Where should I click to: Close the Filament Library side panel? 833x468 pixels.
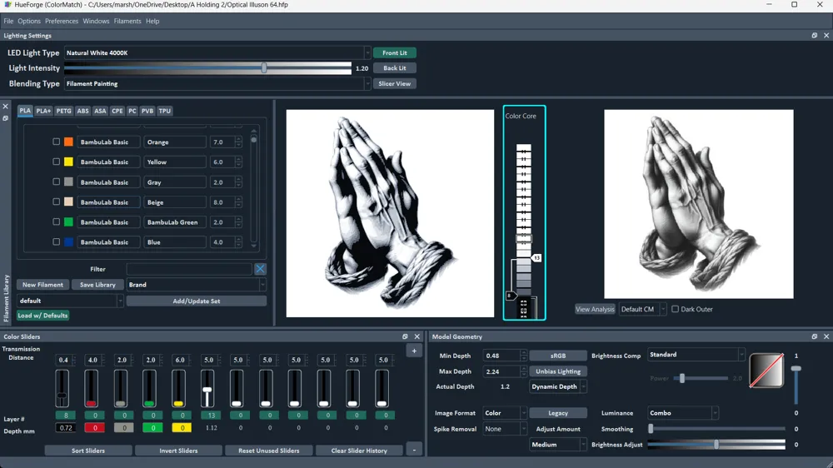point(5,107)
